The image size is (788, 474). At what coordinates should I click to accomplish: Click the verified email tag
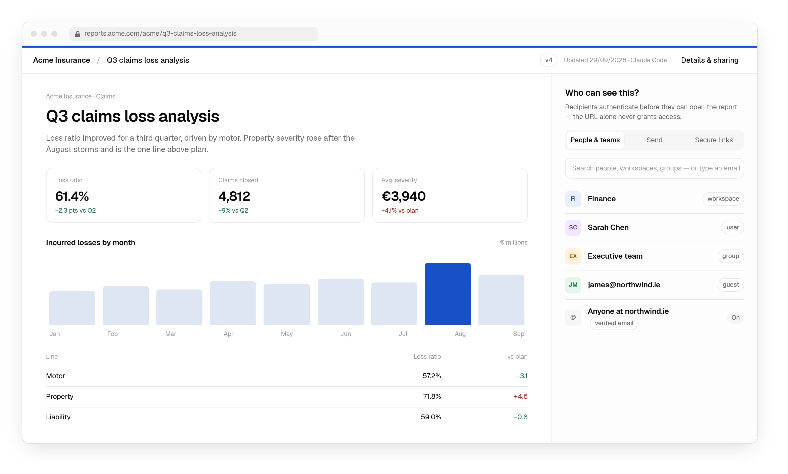[x=614, y=323]
